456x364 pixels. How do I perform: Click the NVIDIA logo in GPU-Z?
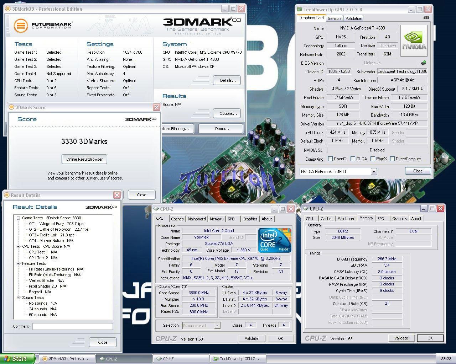[414, 41]
